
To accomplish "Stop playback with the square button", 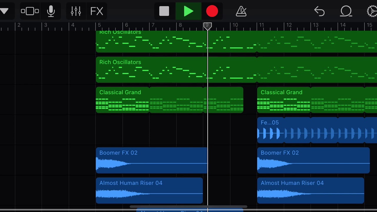I will [164, 11].
